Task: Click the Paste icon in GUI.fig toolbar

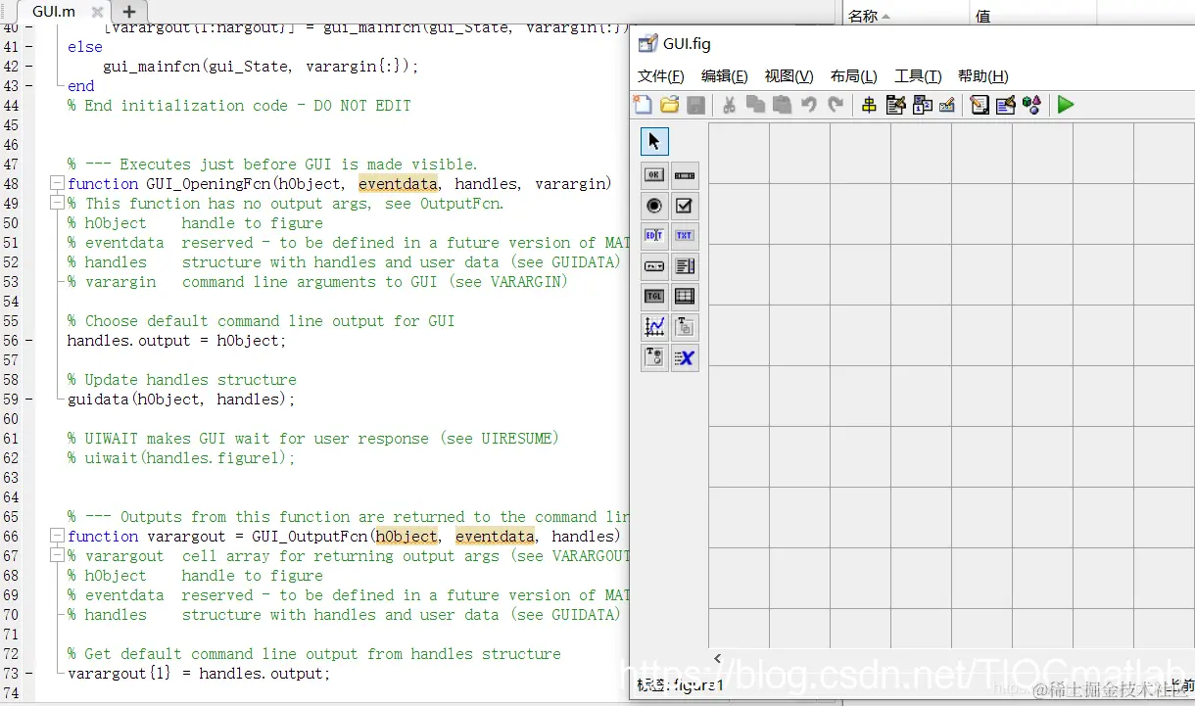Action: (782, 105)
